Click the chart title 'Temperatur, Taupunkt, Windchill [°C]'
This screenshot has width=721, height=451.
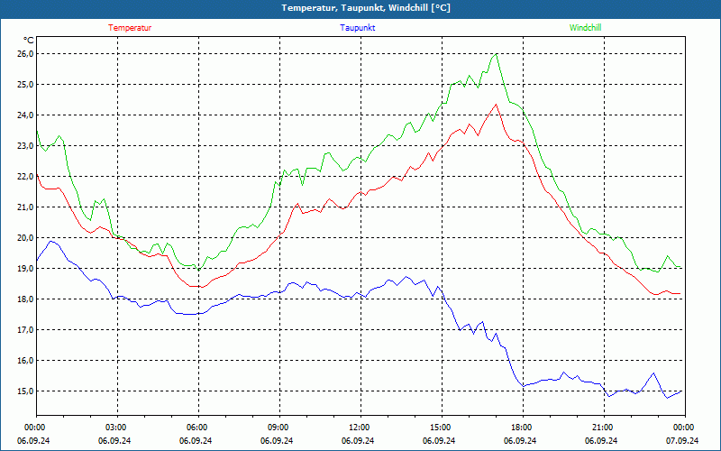366,8
